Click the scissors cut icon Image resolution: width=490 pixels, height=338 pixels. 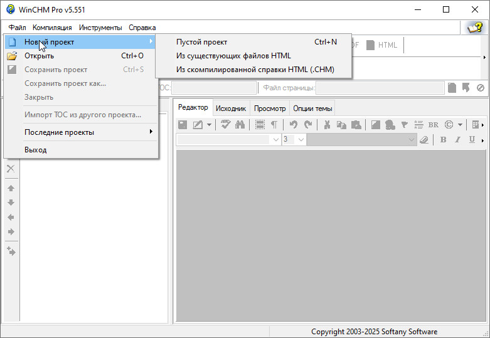tap(327, 125)
